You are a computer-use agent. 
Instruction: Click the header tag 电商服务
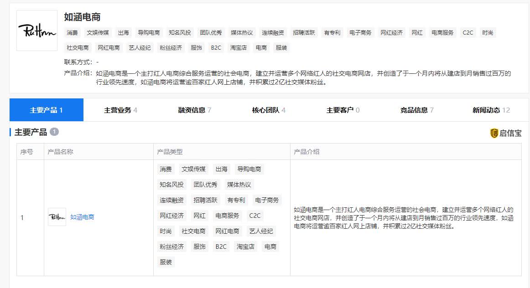(x=442, y=33)
